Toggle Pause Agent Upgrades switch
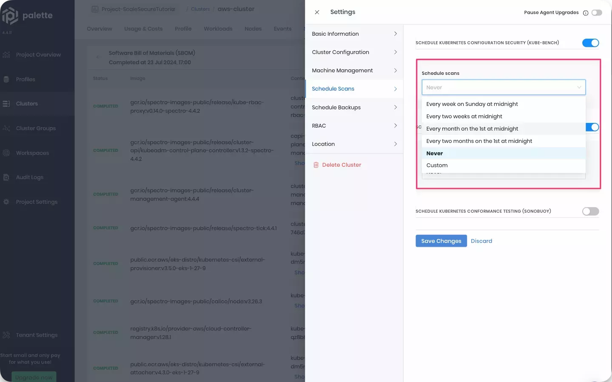612x382 pixels. [x=597, y=13]
